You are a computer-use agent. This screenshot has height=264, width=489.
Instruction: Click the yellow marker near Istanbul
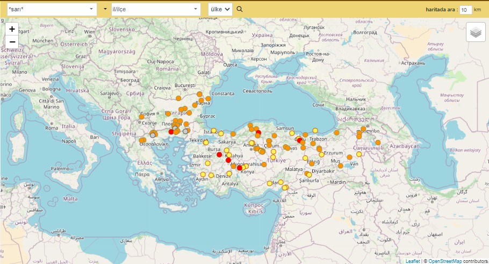coord(213,130)
